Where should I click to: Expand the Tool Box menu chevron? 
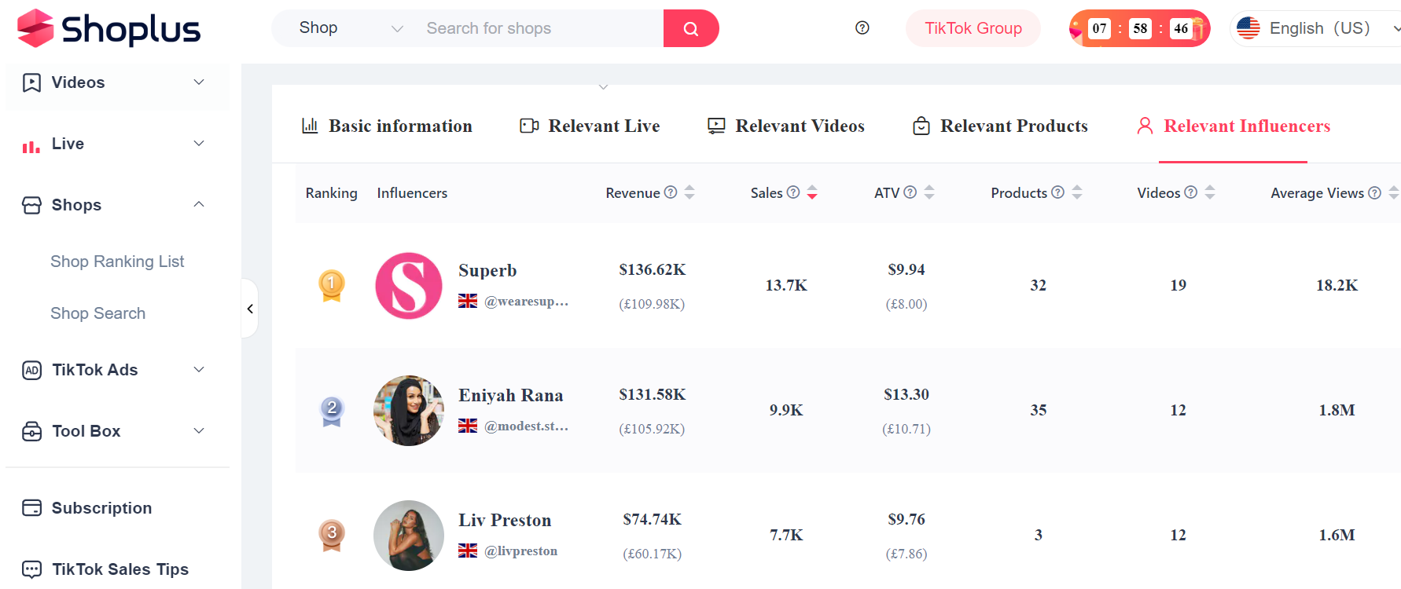pos(199,431)
